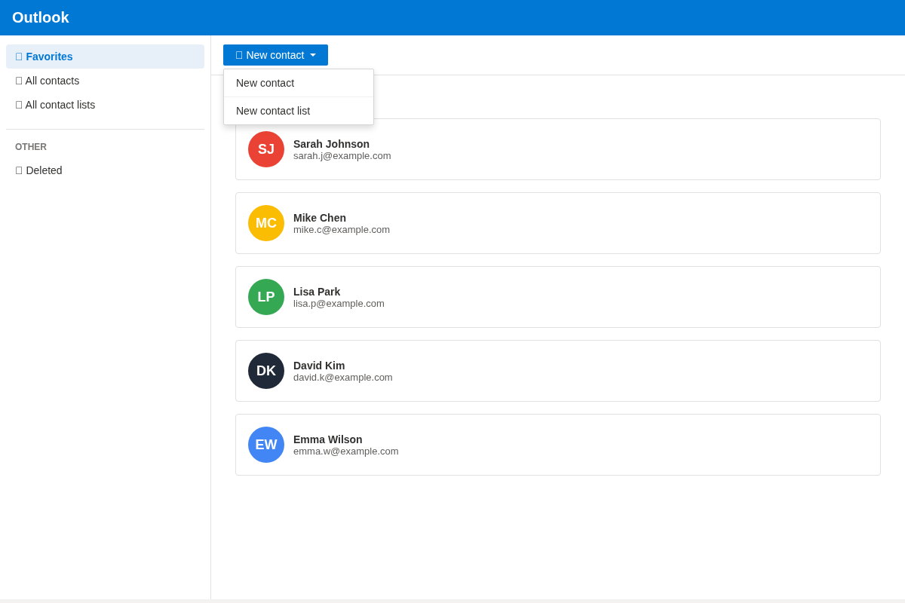
Task: Click the Deleted folder icon under OTHER
Action: click(18, 170)
